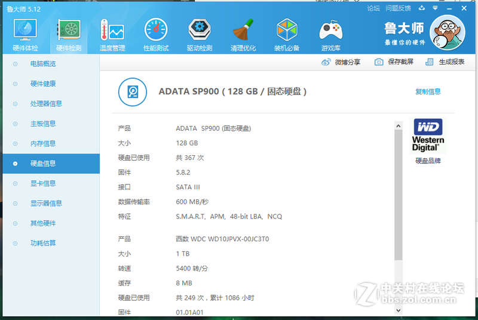The image size is (478, 320).
Task: Click the Western Digital brand logo
Action: pos(428,135)
